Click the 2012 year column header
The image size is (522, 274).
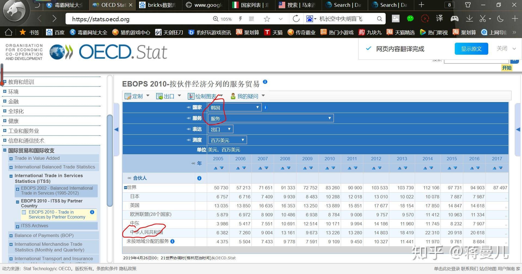pos(376,159)
